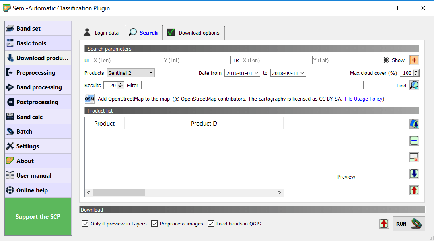Click the Filter text field

coord(252,85)
